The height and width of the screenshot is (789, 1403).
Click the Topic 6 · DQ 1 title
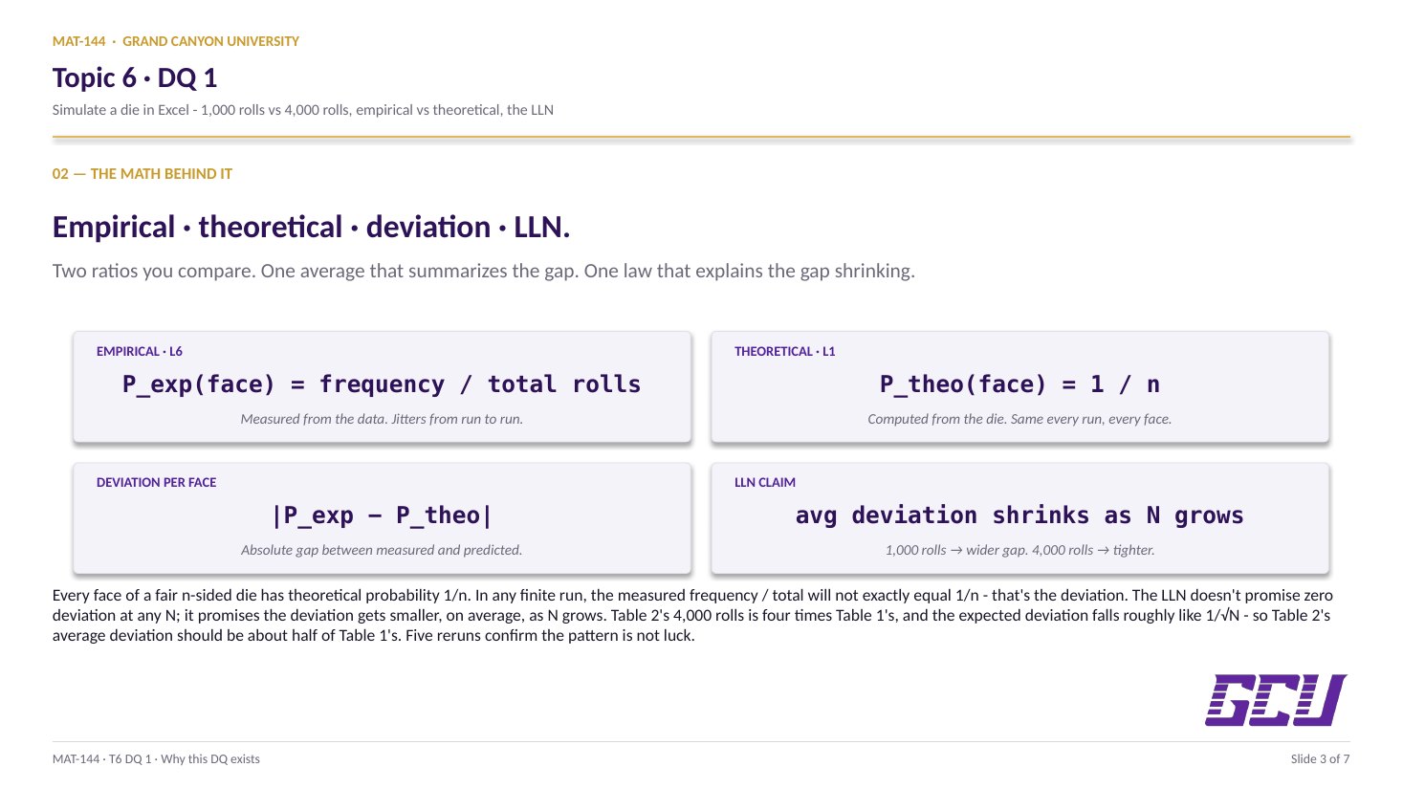(135, 77)
